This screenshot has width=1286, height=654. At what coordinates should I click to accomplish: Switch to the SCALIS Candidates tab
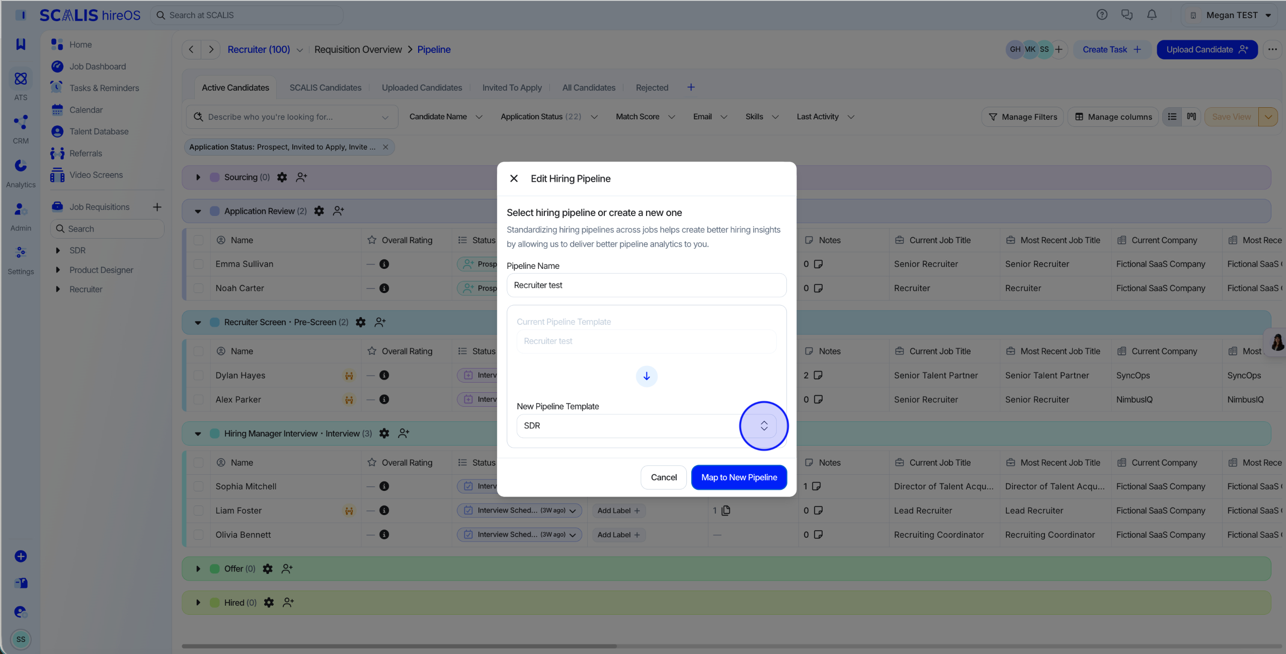click(x=326, y=88)
